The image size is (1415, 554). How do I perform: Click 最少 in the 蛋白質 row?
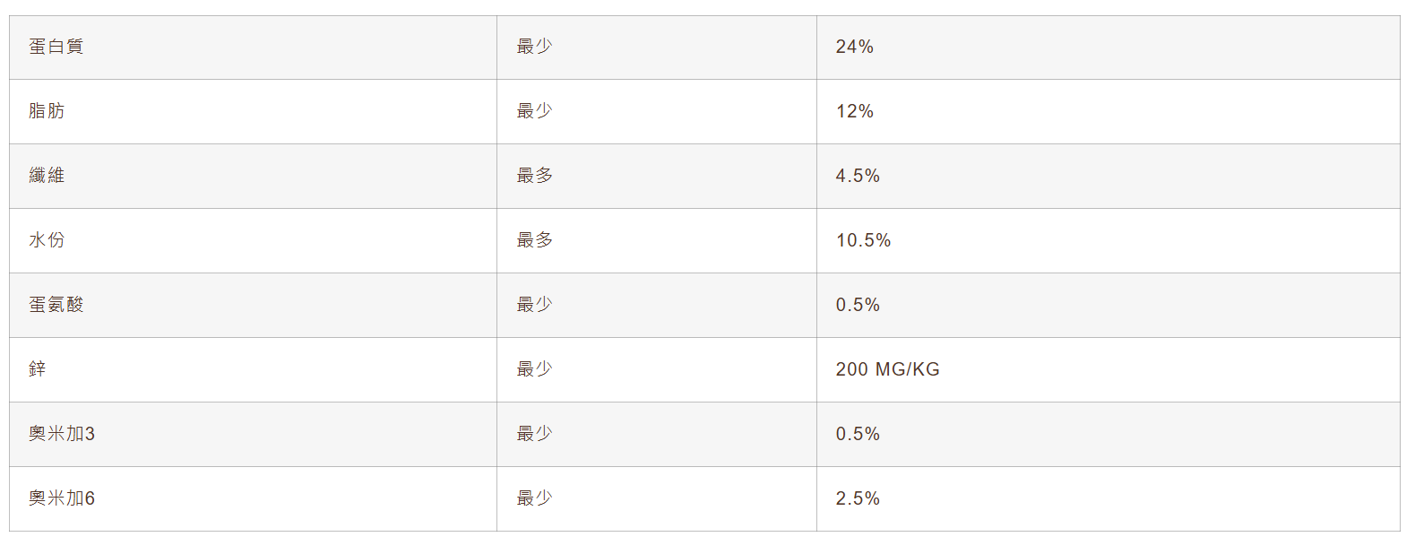coord(534,47)
